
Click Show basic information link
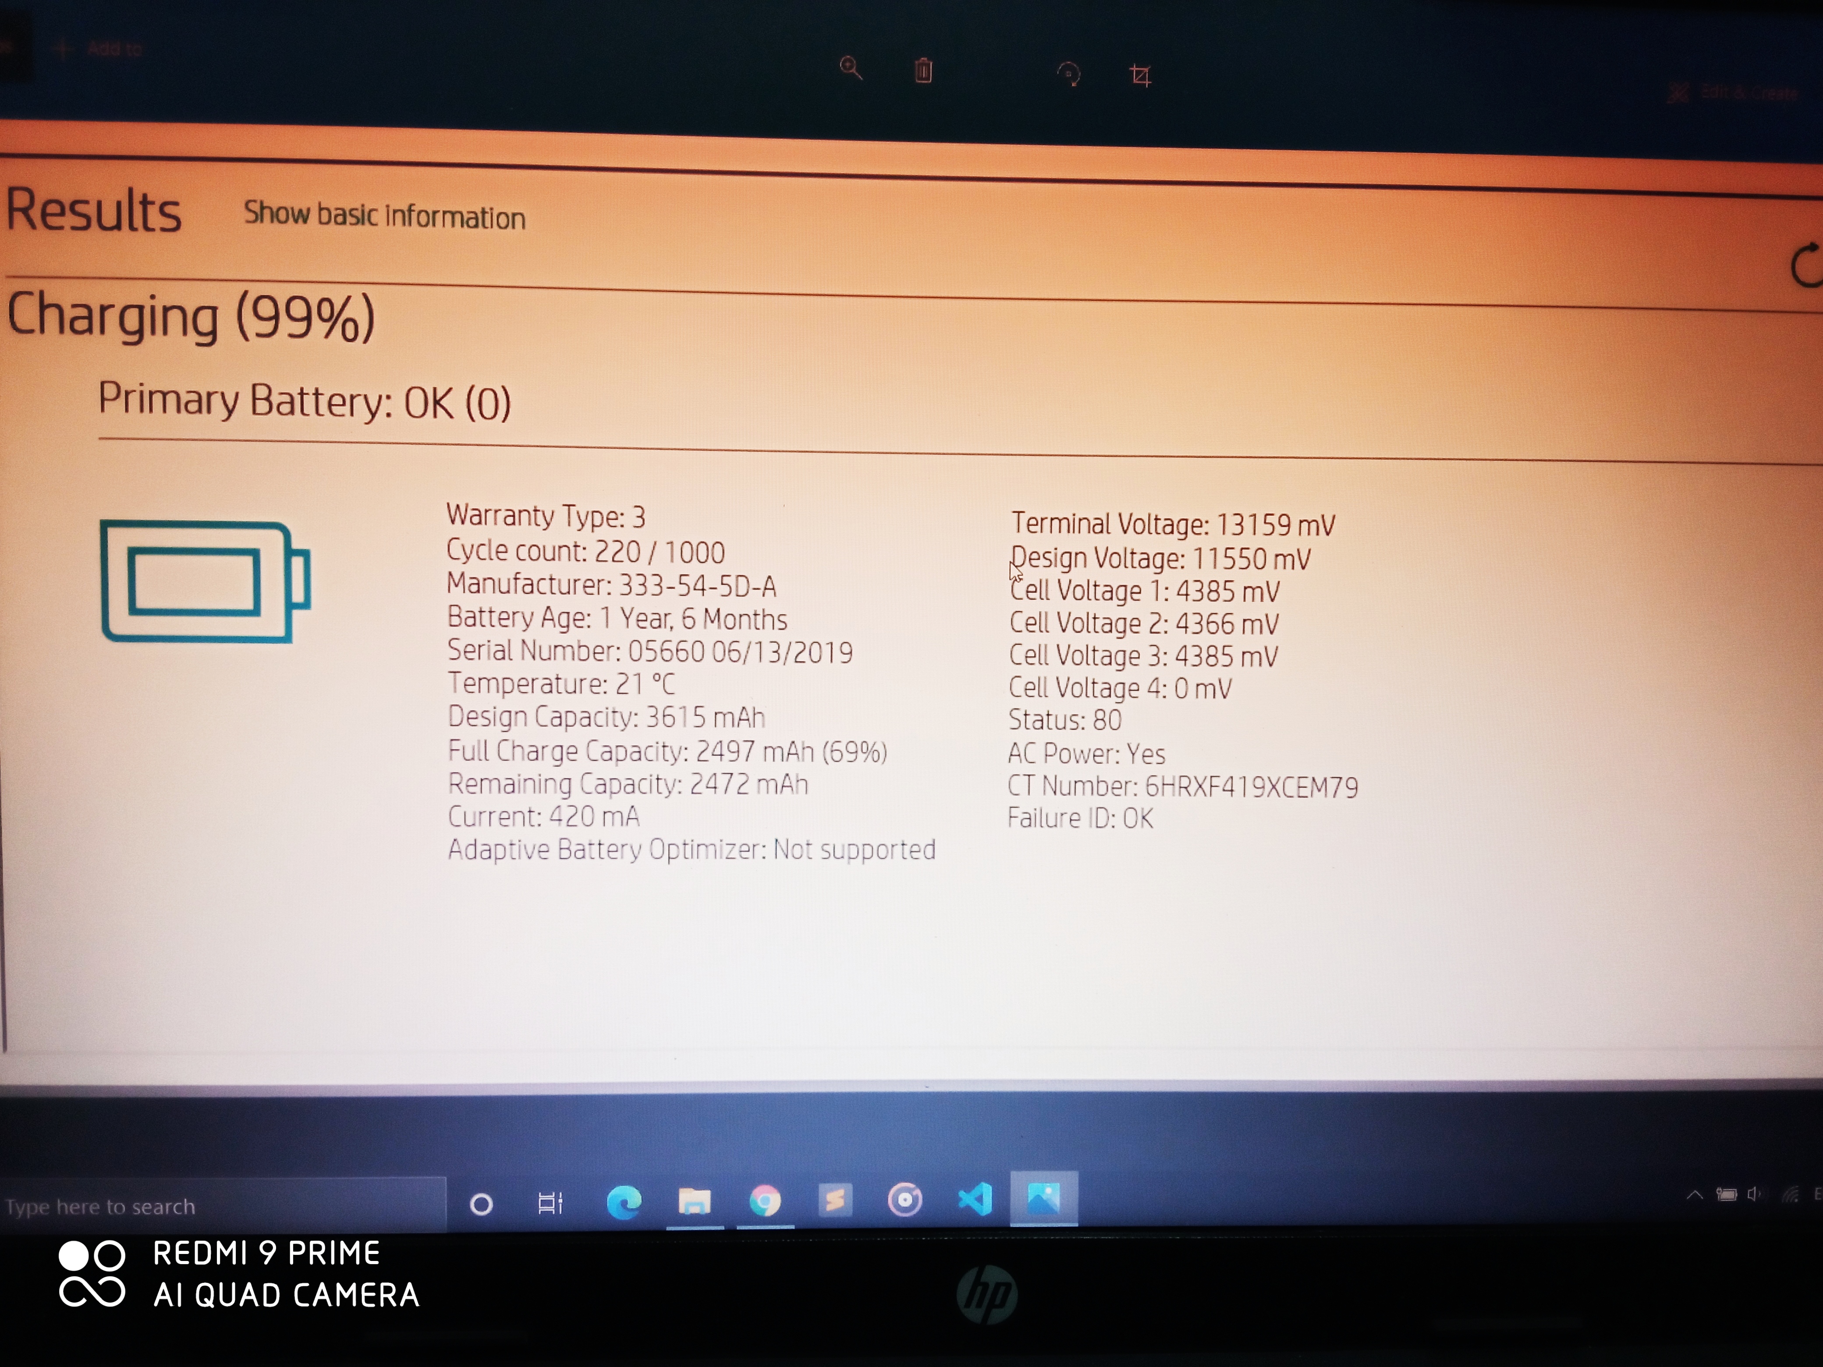[384, 215]
